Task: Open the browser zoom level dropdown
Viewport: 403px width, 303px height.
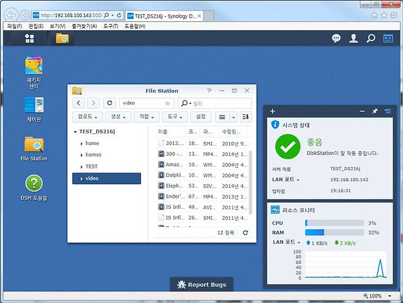Action: point(390,296)
